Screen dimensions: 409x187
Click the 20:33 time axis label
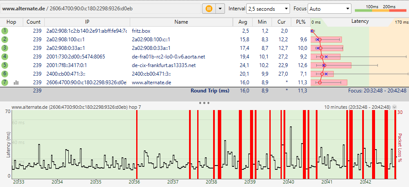point(19,182)
